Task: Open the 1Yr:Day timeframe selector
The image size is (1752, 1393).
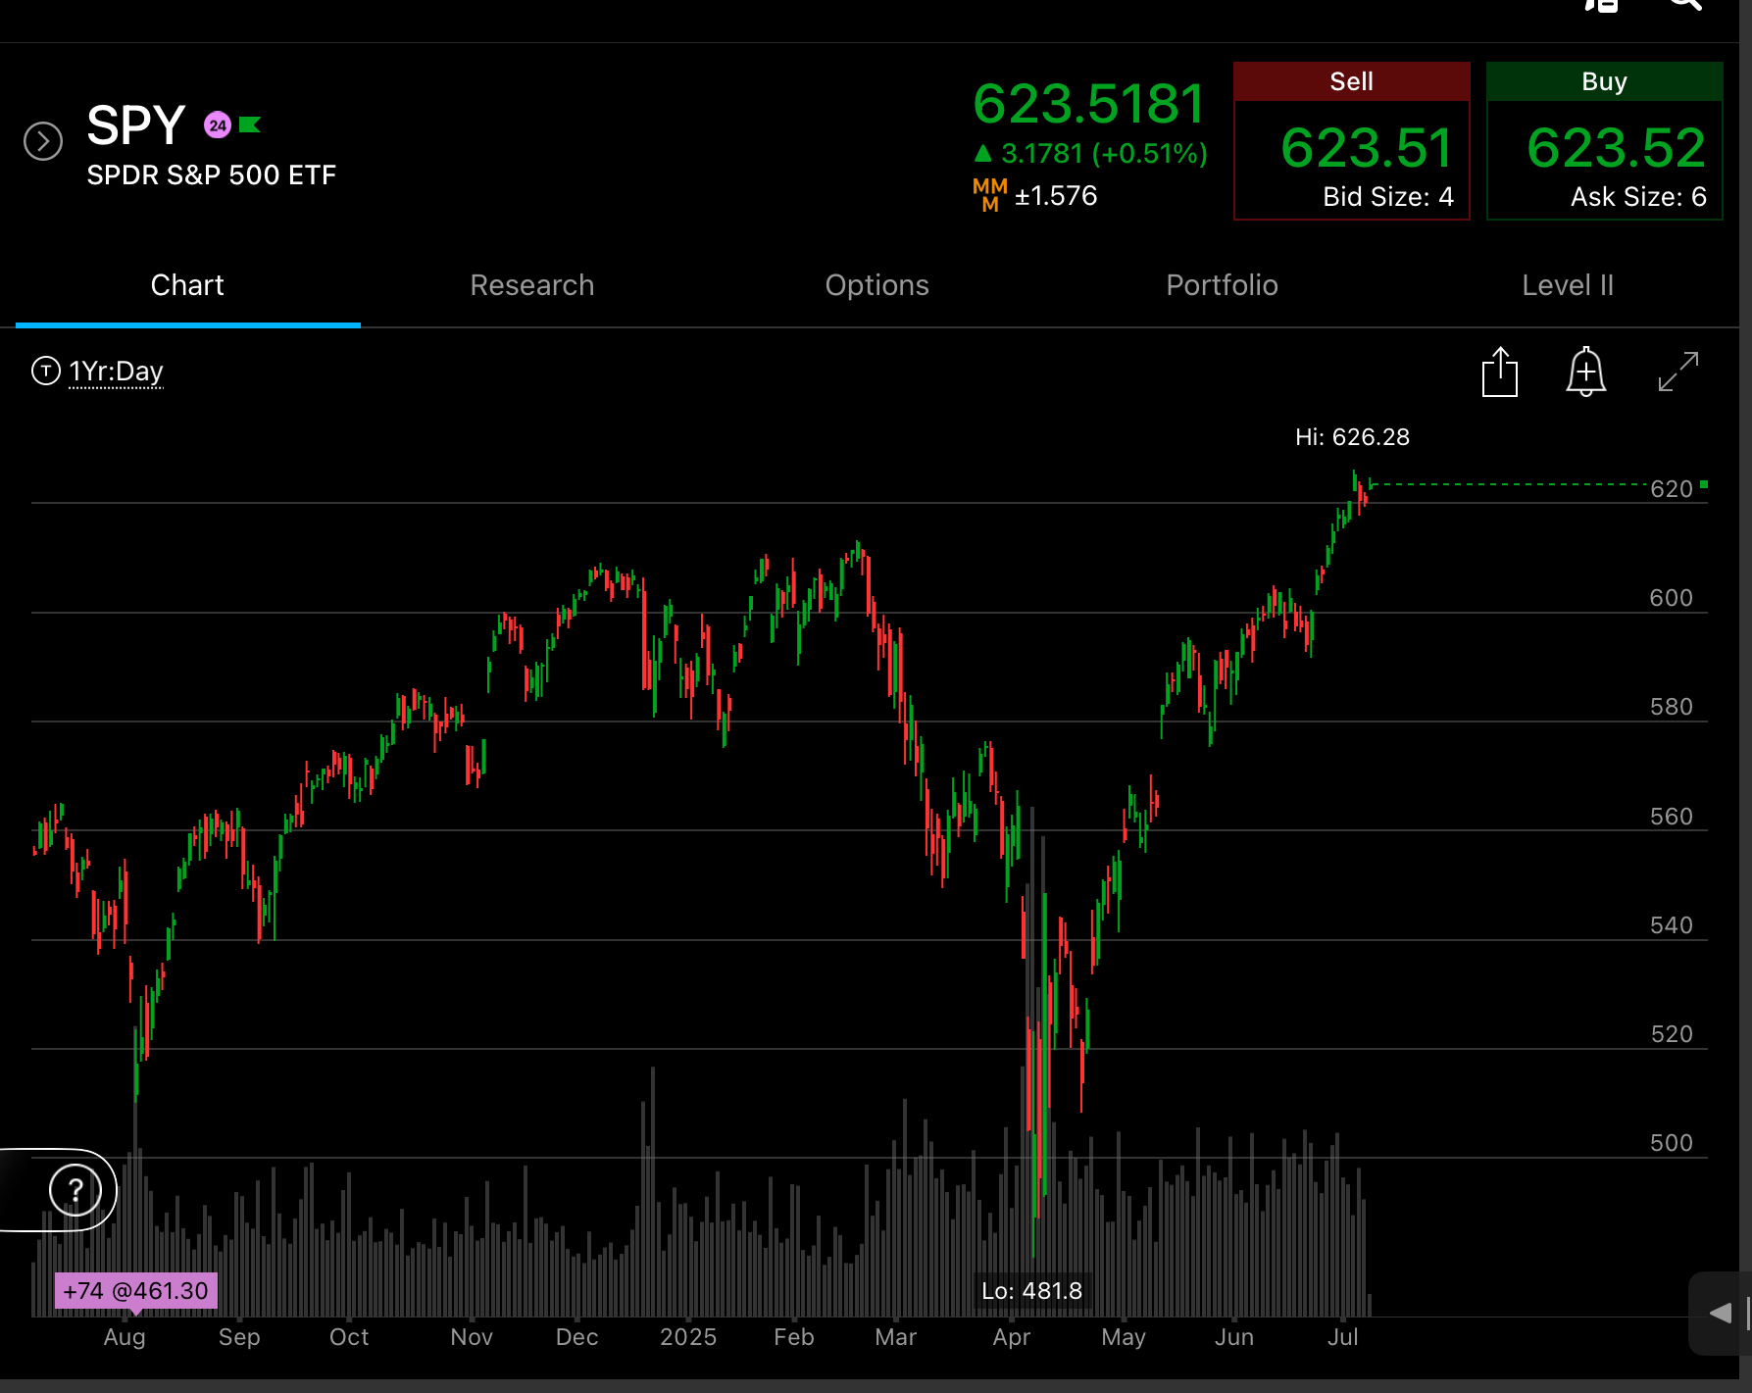Action: (x=116, y=372)
